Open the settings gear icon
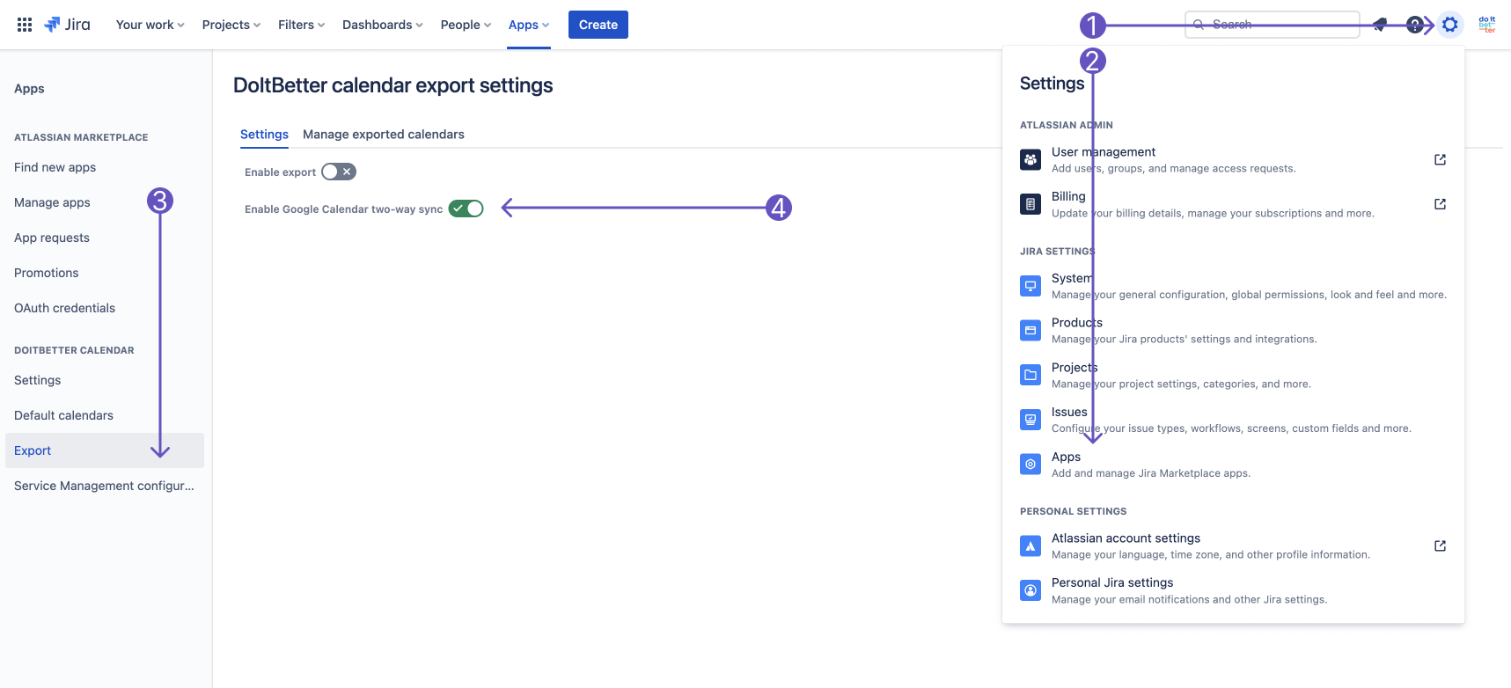The width and height of the screenshot is (1511, 688). tap(1449, 25)
